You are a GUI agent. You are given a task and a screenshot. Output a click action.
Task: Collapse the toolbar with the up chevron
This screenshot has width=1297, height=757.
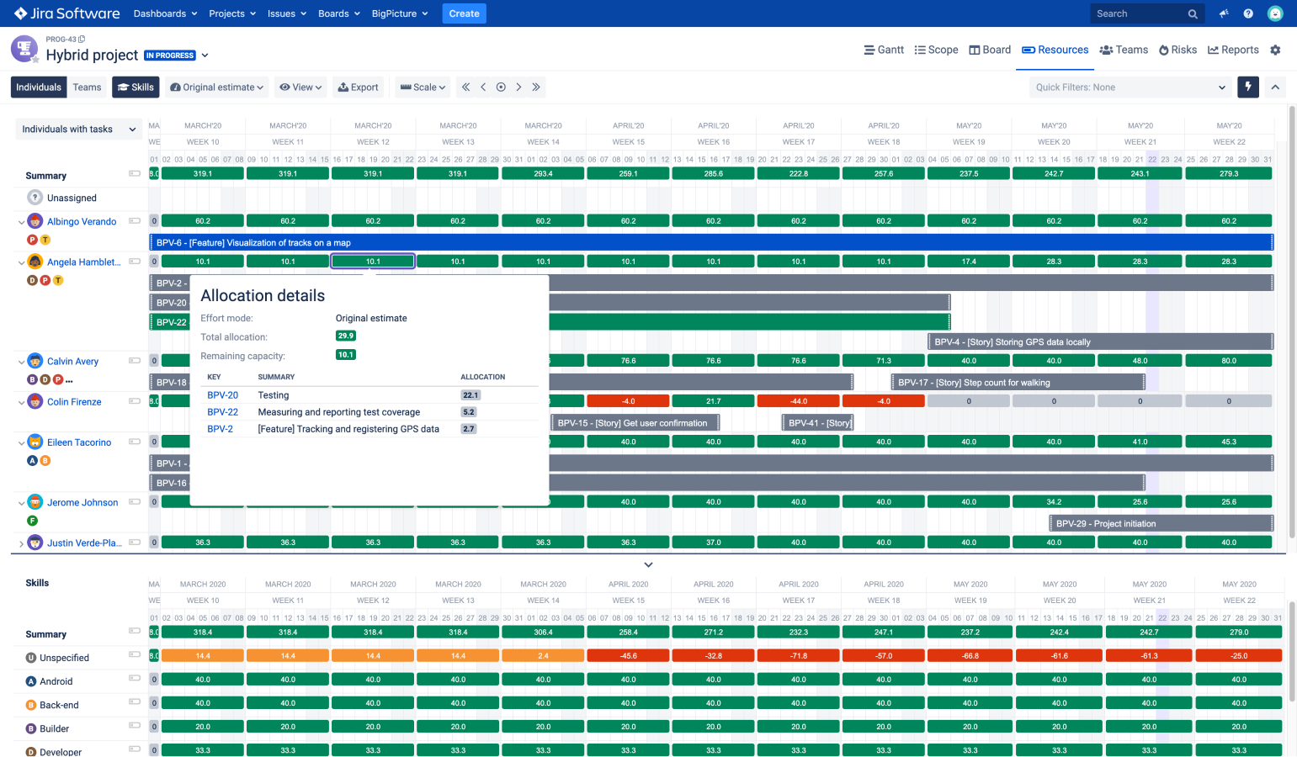(1275, 87)
